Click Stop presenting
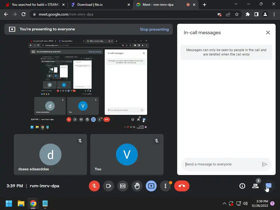The height and width of the screenshot is (210, 280). [x=154, y=29]
